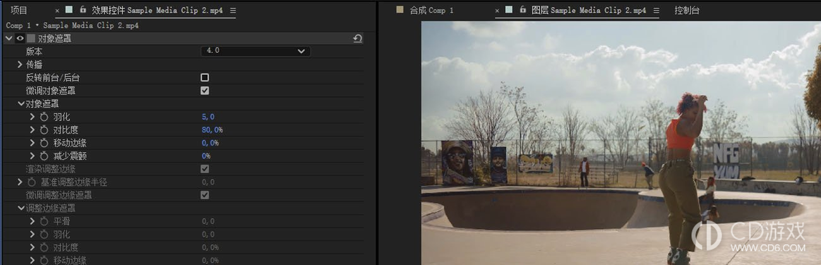Viewport: 821px width, 265px height.
Task: Toggle stopwatch for 移动边缘 under 对象遮罩
Action: pos(44,143)
